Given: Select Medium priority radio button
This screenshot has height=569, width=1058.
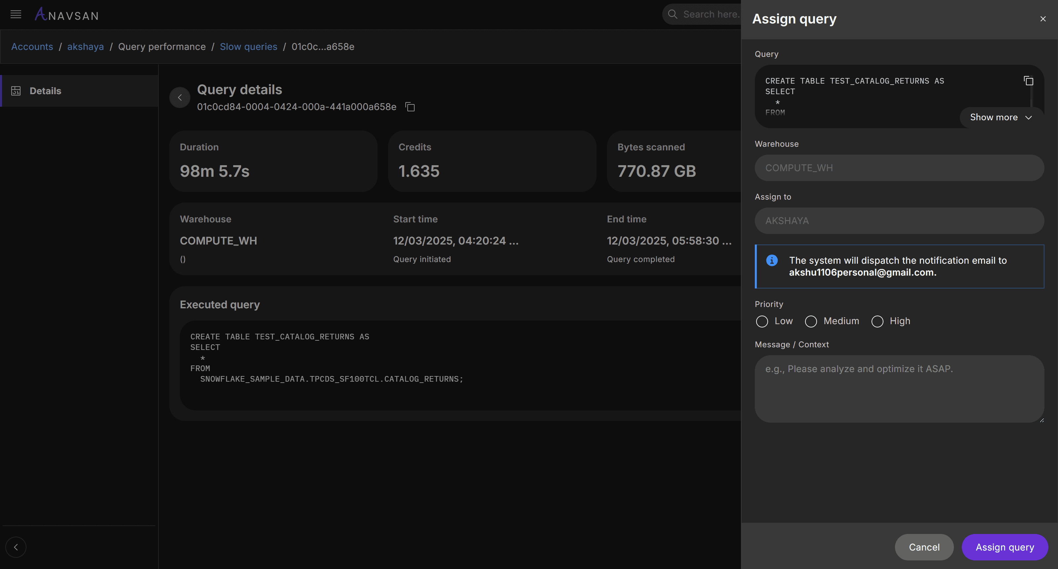Looking at the screenshot, I should tap(811, 322).
